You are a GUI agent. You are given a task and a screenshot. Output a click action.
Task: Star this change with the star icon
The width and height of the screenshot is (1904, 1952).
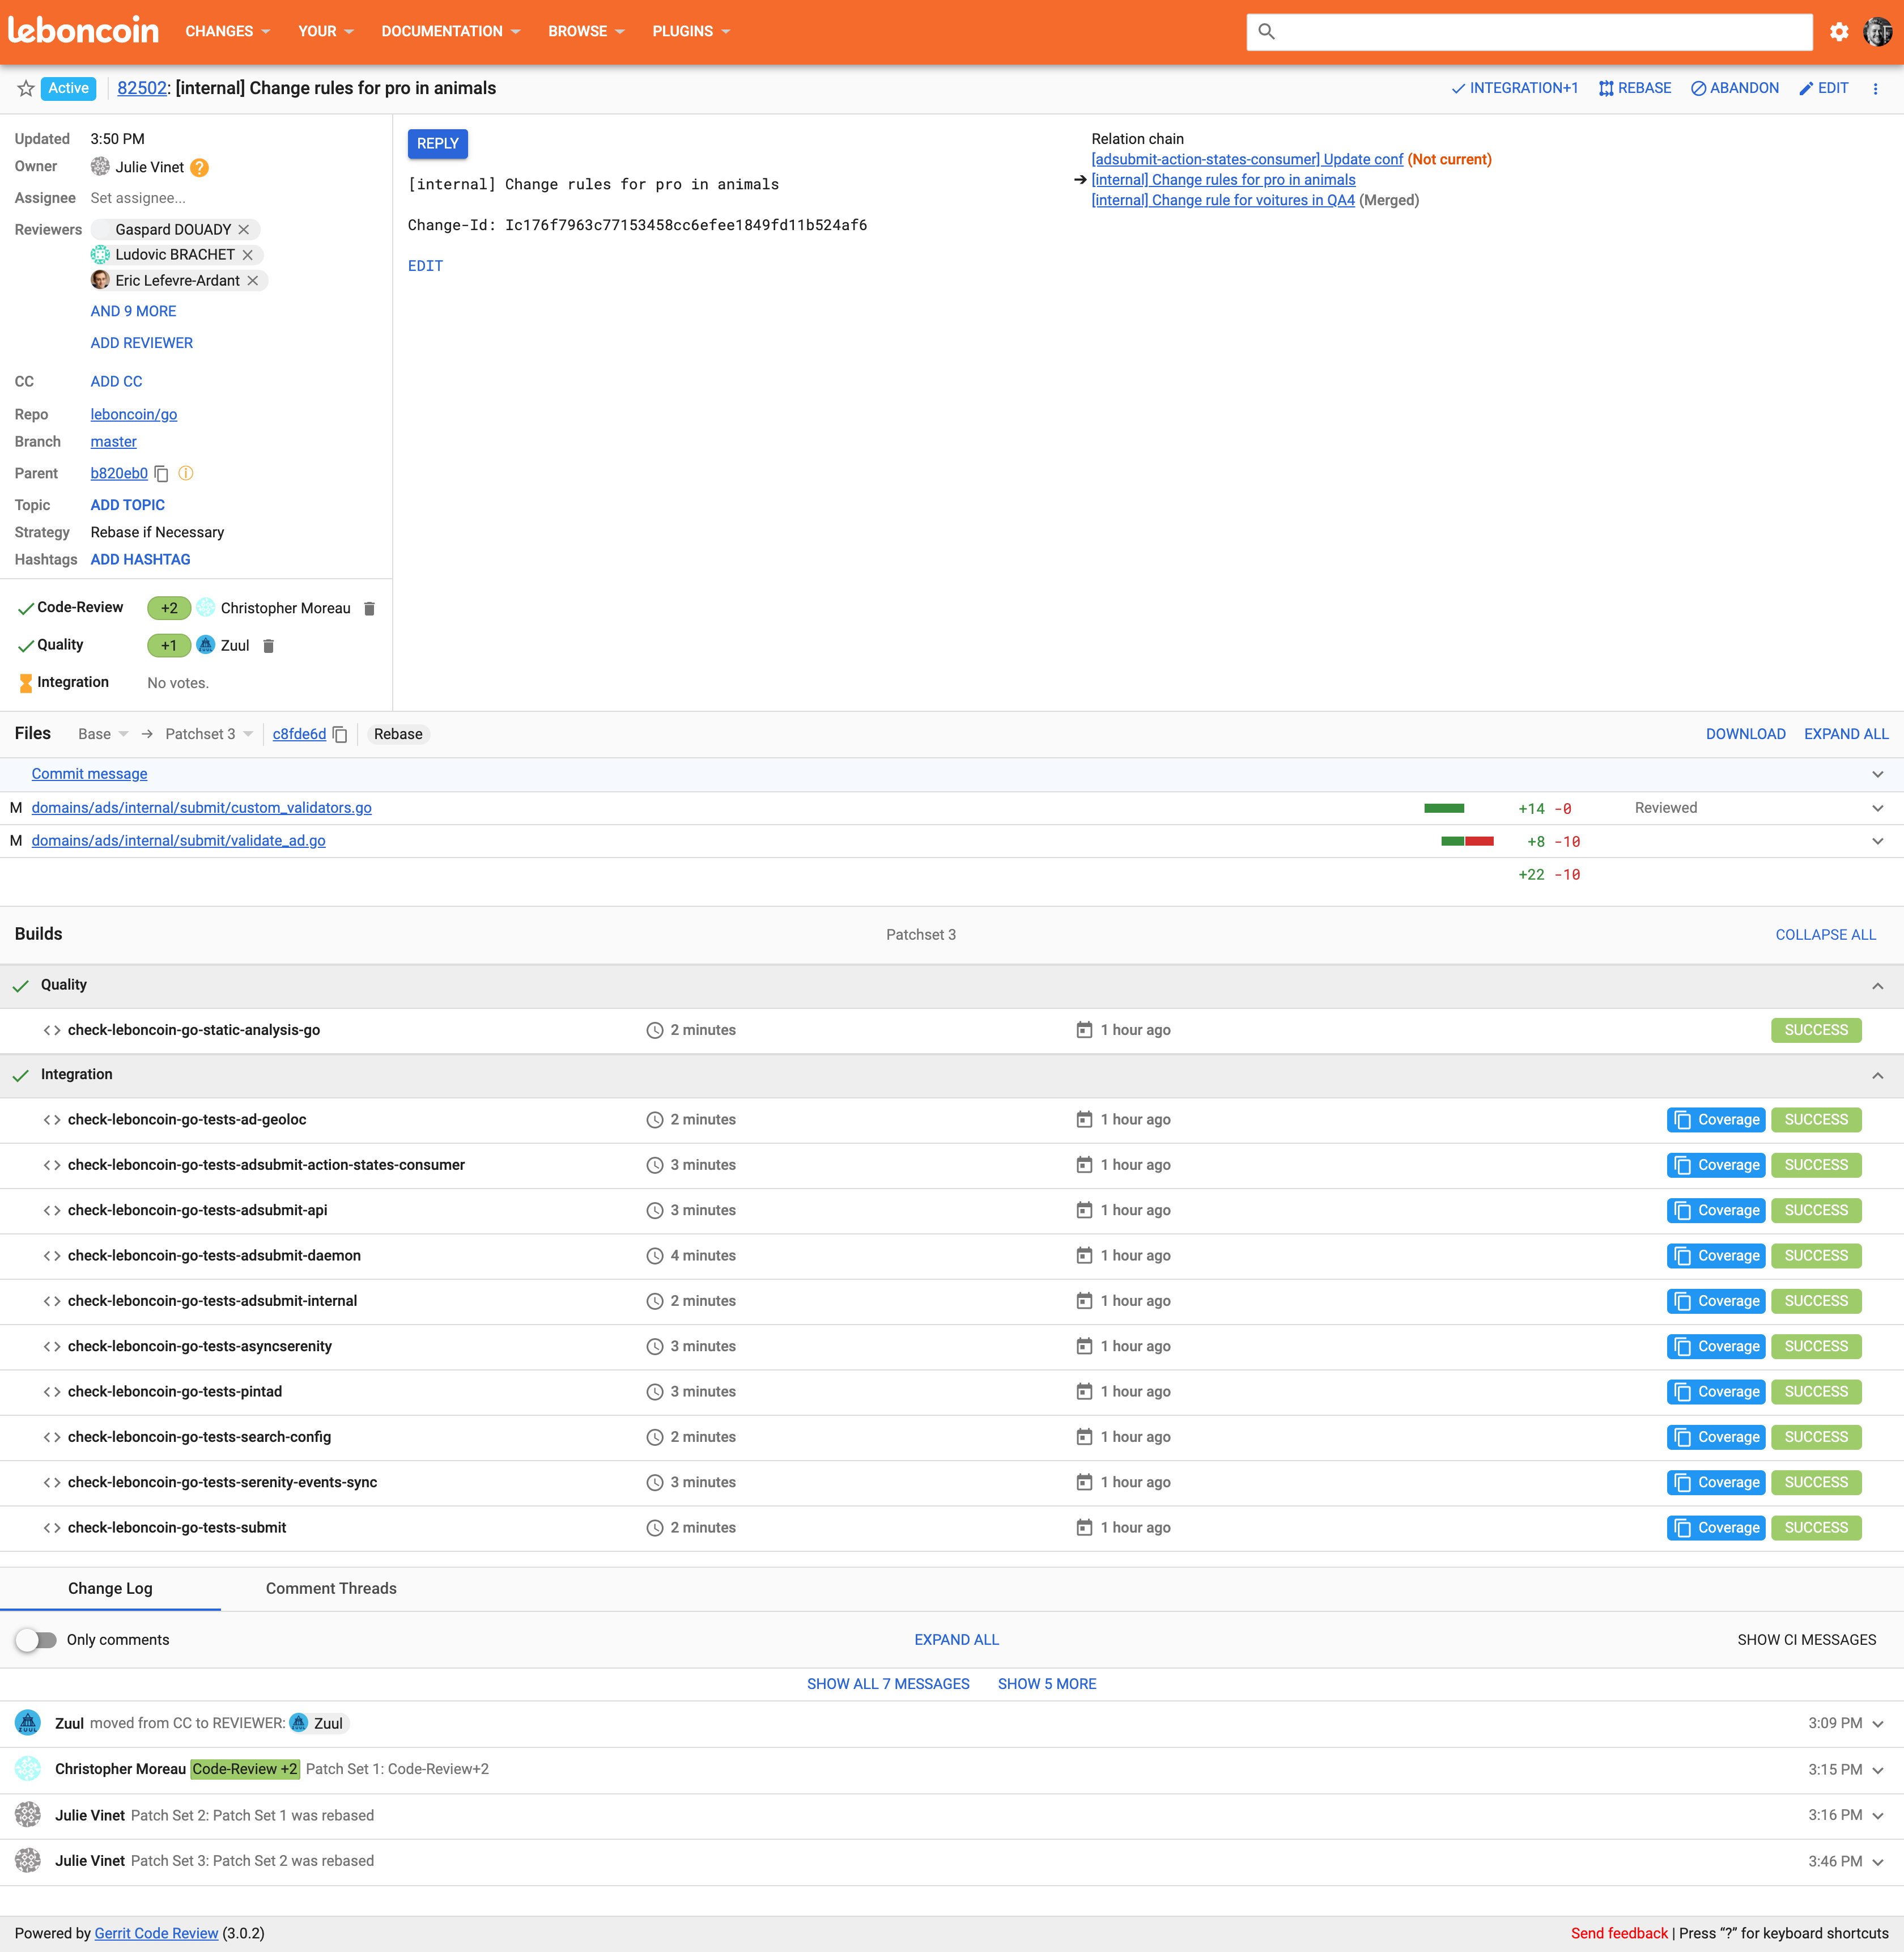point(26,89)
